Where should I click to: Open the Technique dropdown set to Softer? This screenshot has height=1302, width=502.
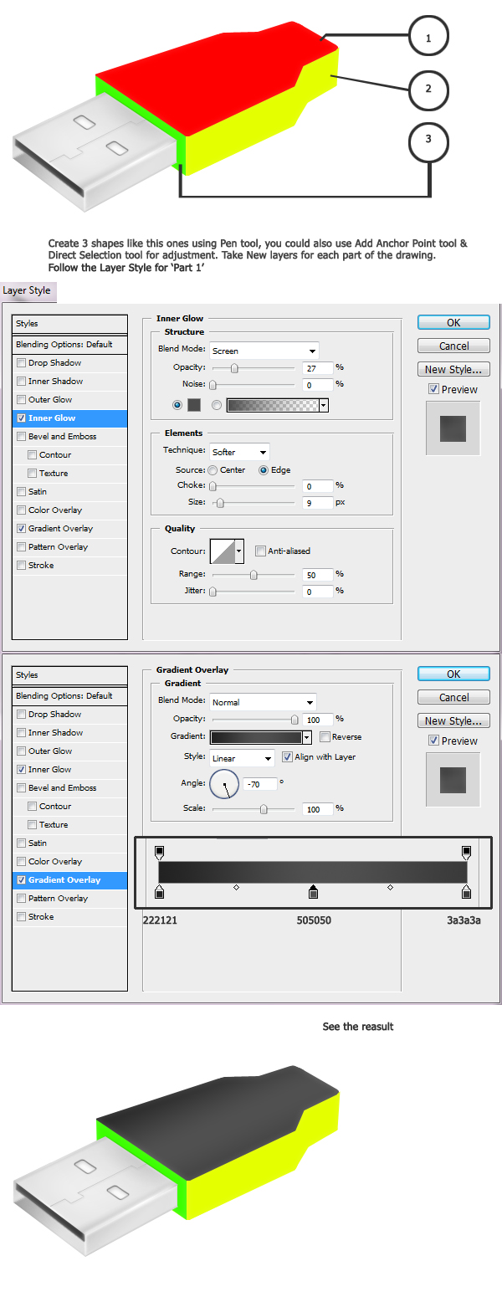point(239,452)
